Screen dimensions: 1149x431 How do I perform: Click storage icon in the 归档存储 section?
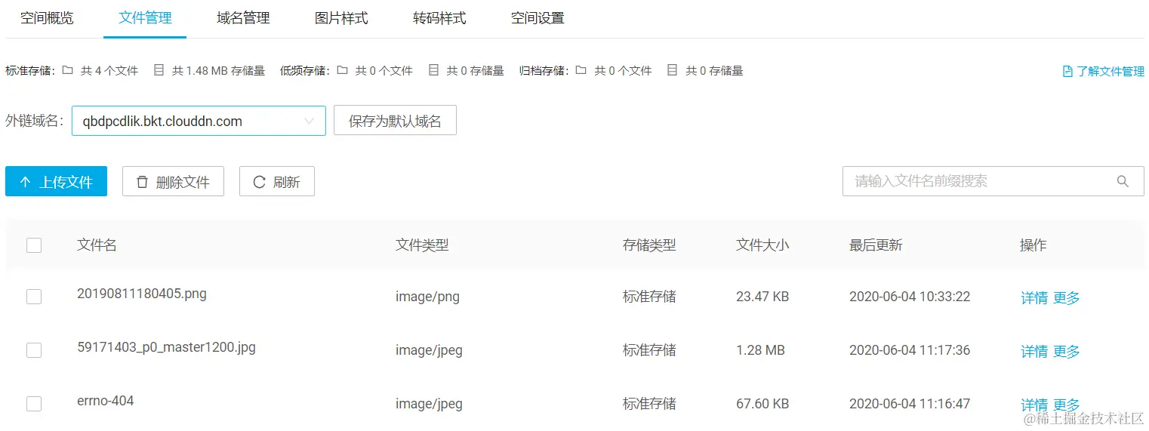672,70
